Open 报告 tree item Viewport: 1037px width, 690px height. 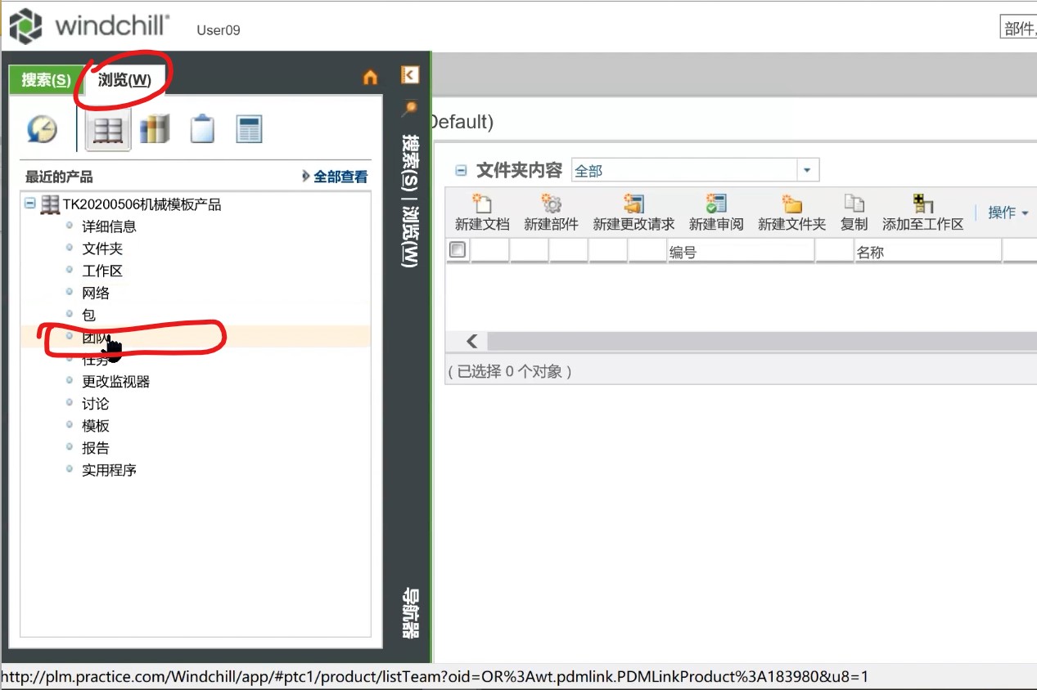click(95, 448)
